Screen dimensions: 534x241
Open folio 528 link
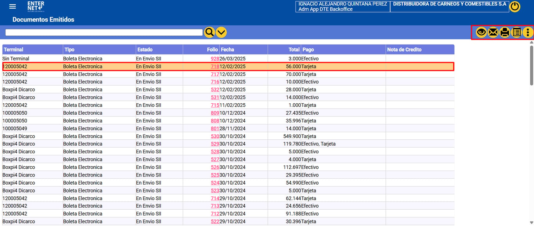pos(215,152)
